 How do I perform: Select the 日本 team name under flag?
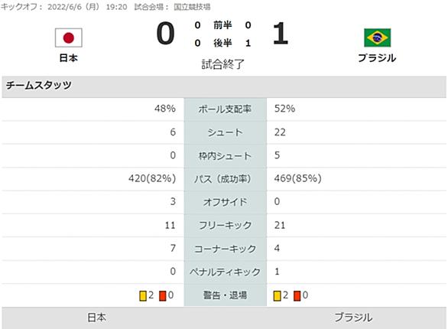[69, 58]
